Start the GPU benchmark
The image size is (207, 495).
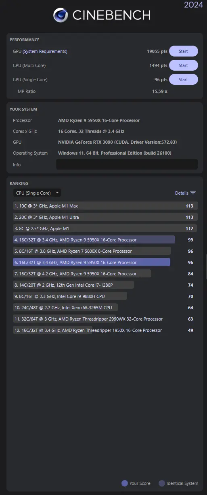183,51
